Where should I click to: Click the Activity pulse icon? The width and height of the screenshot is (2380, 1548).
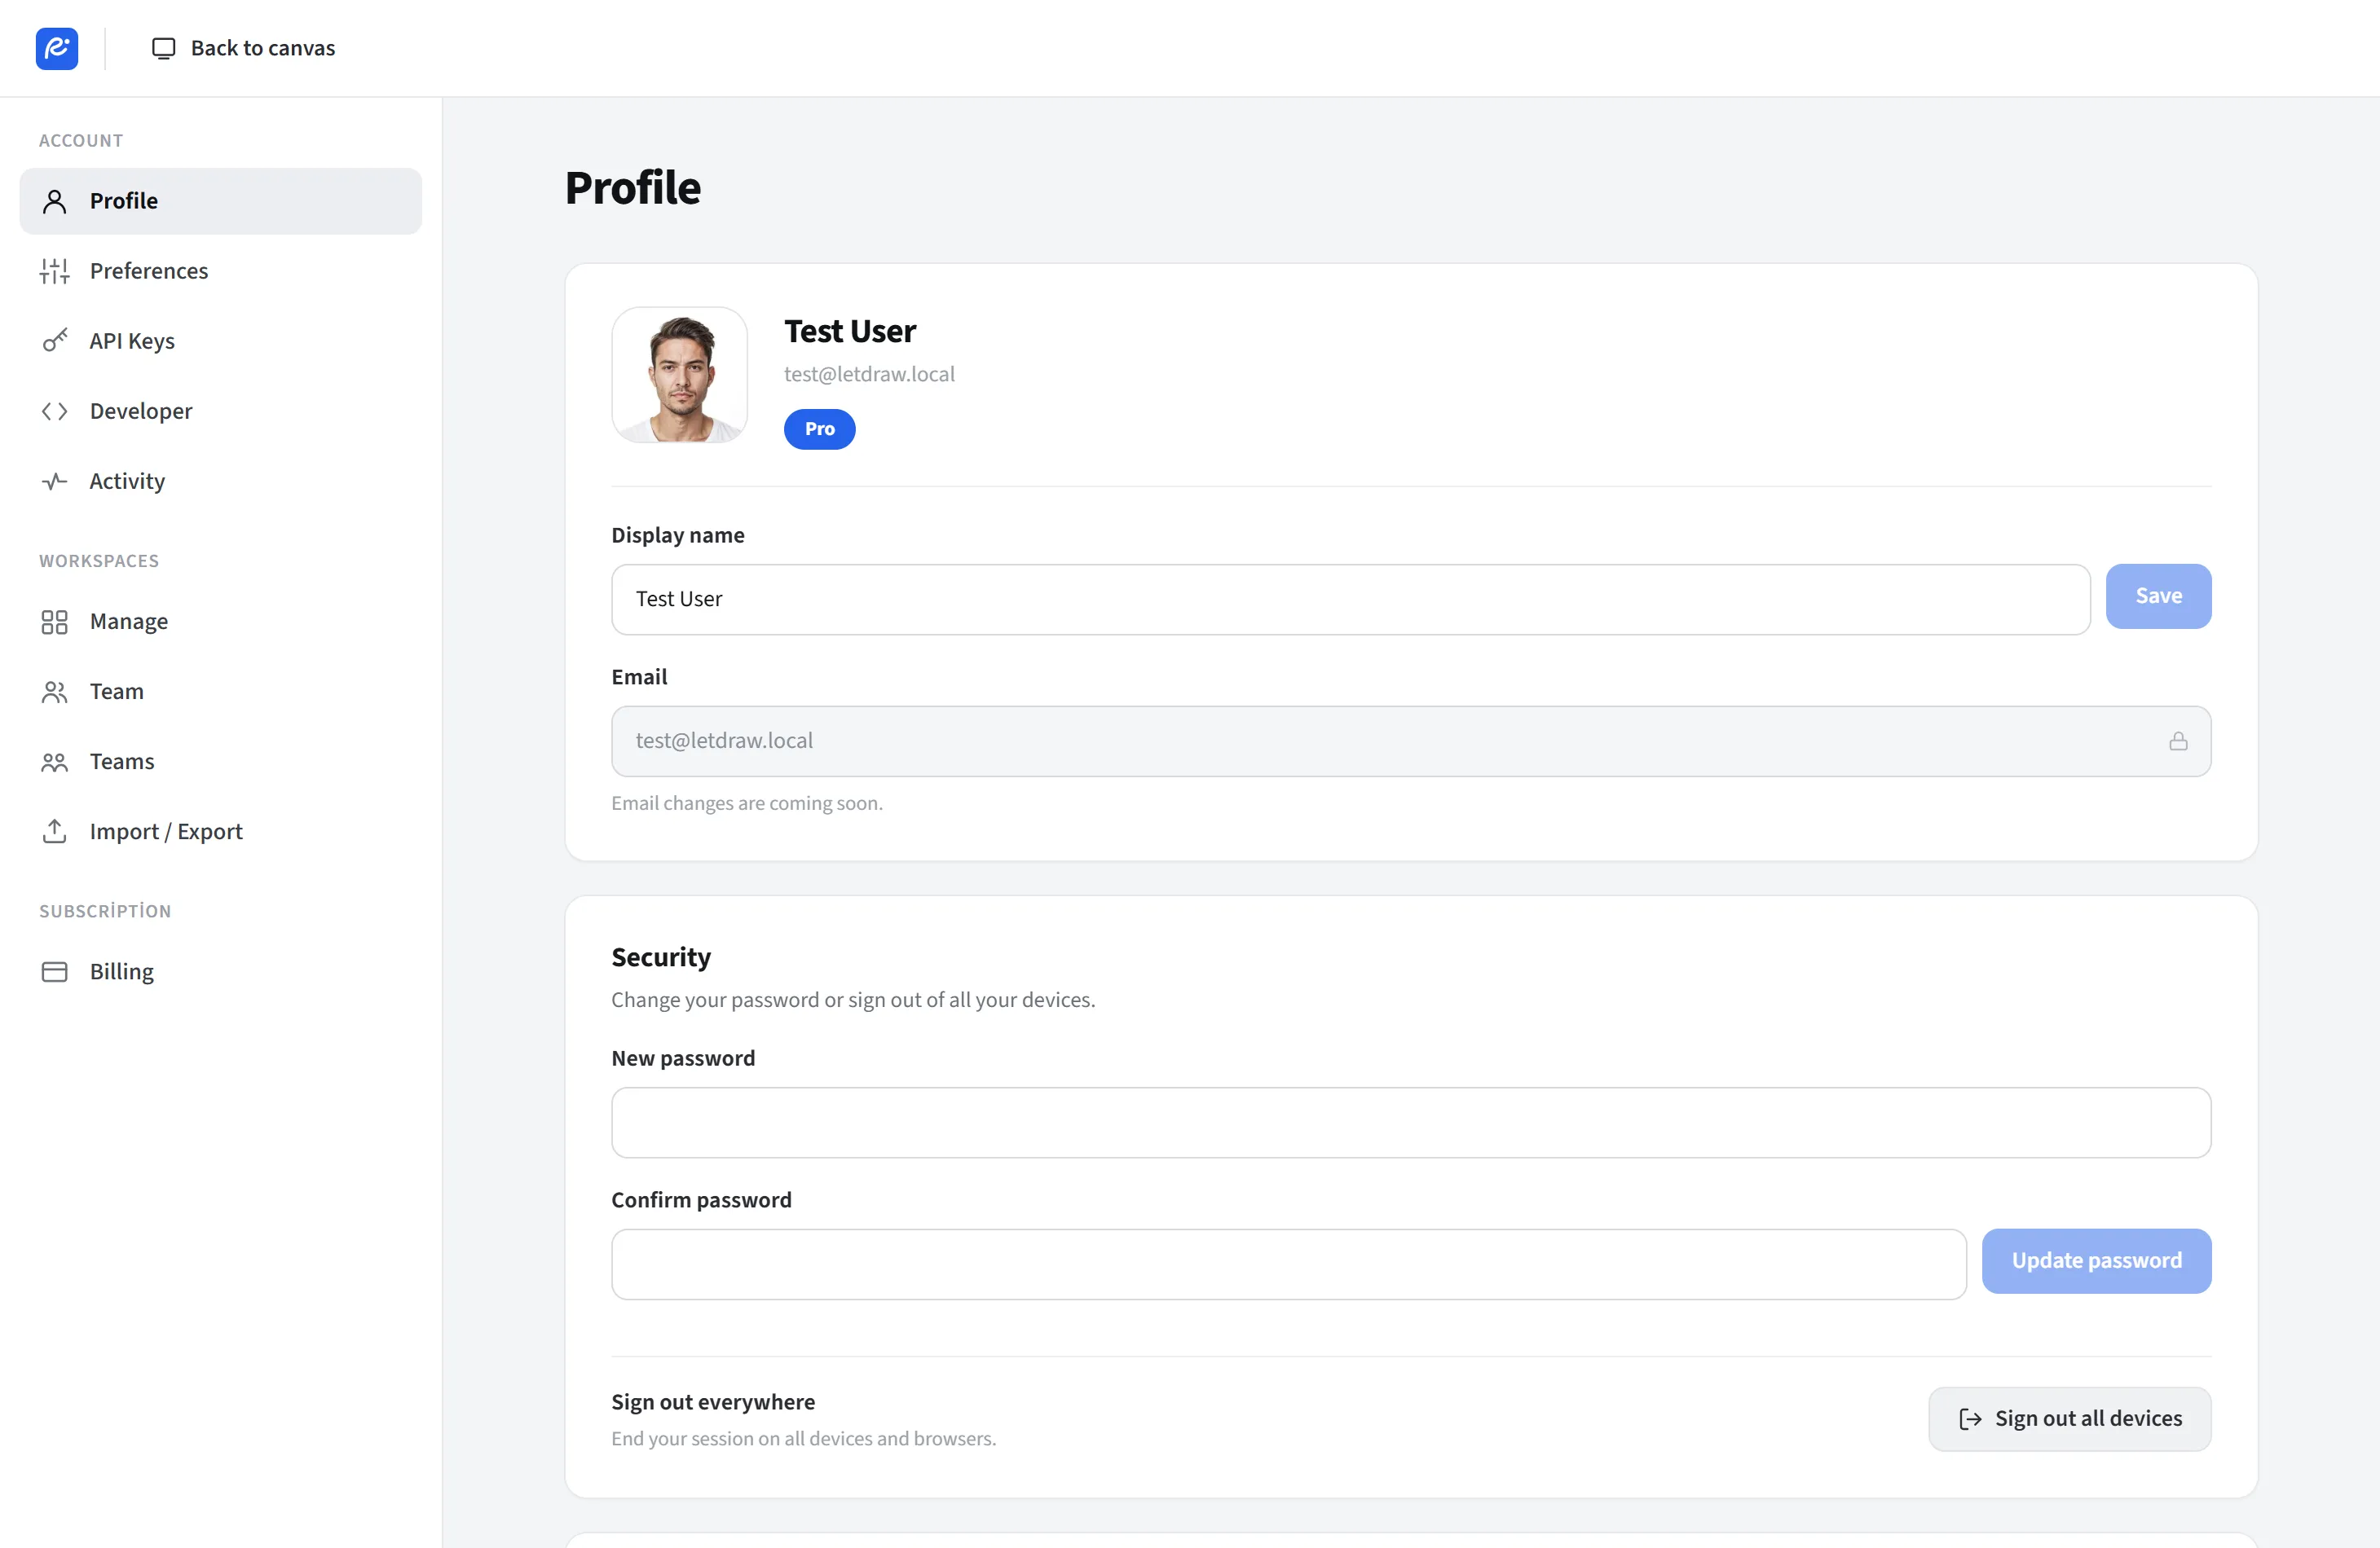54,481
